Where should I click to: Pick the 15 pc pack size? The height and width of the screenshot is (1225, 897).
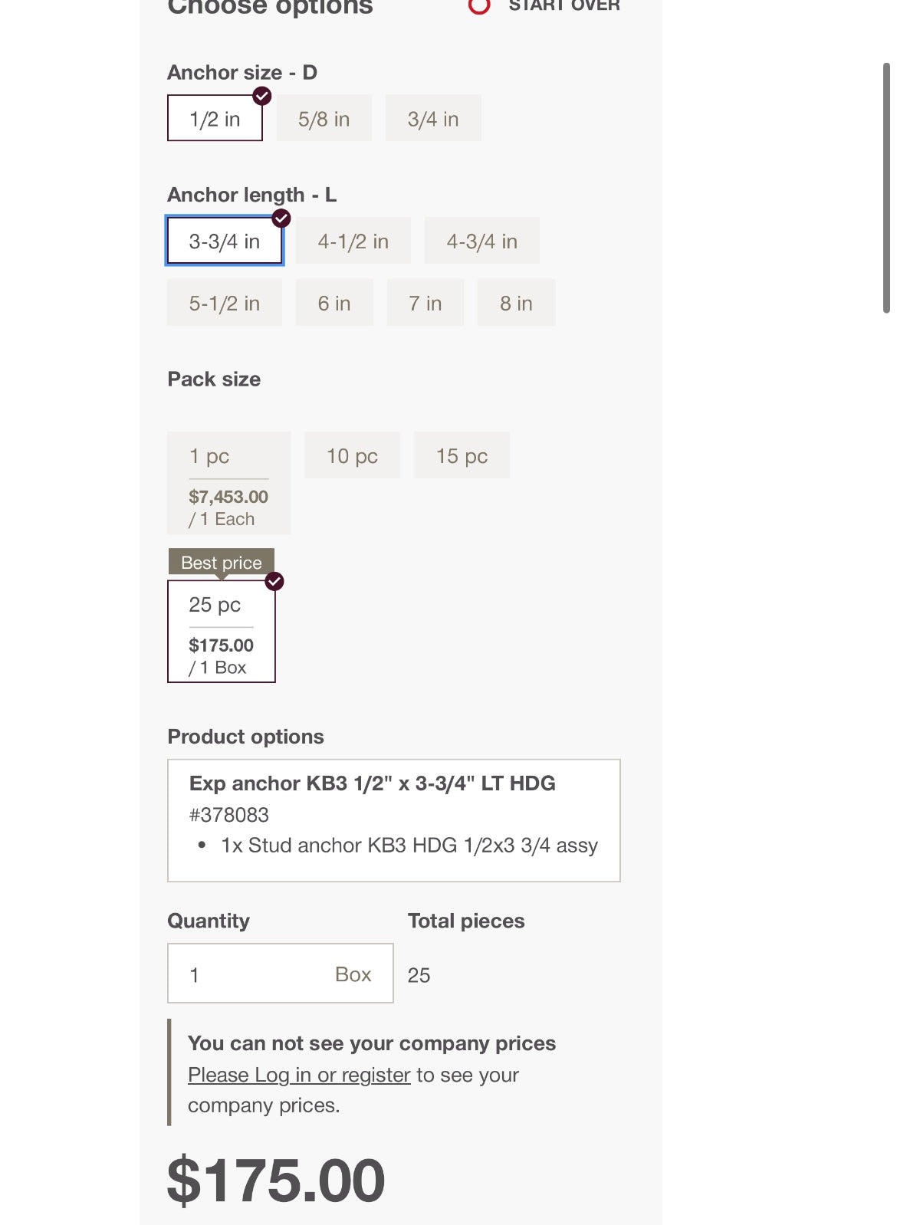pos(462,456)
